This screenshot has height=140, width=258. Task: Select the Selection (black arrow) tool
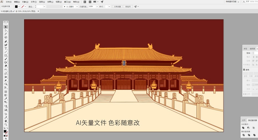[x=6, y=27]
